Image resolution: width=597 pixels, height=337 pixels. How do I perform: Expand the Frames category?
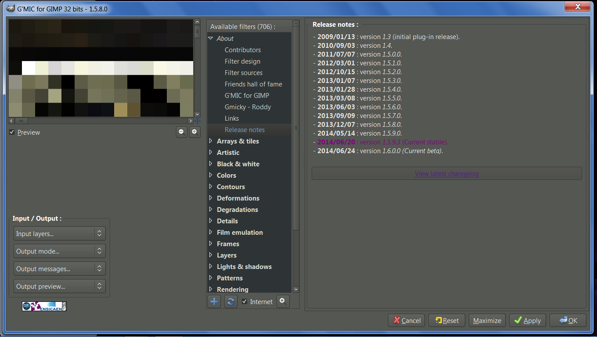click(x=211, y=244)
